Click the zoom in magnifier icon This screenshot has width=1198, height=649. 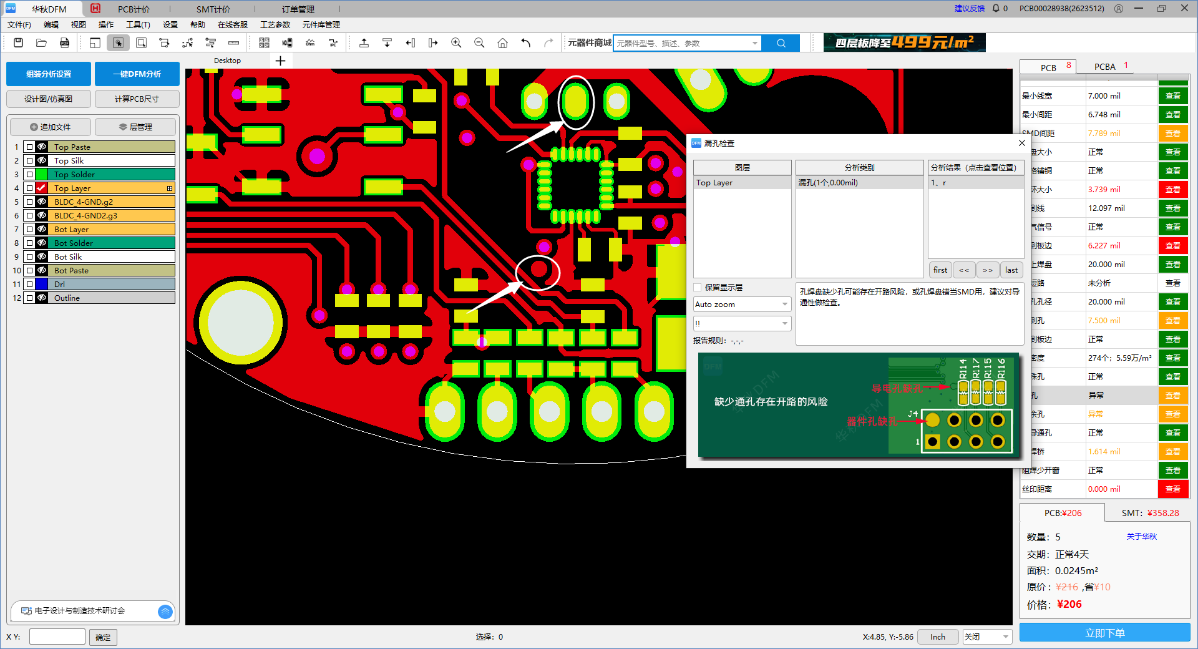point(456,43)
